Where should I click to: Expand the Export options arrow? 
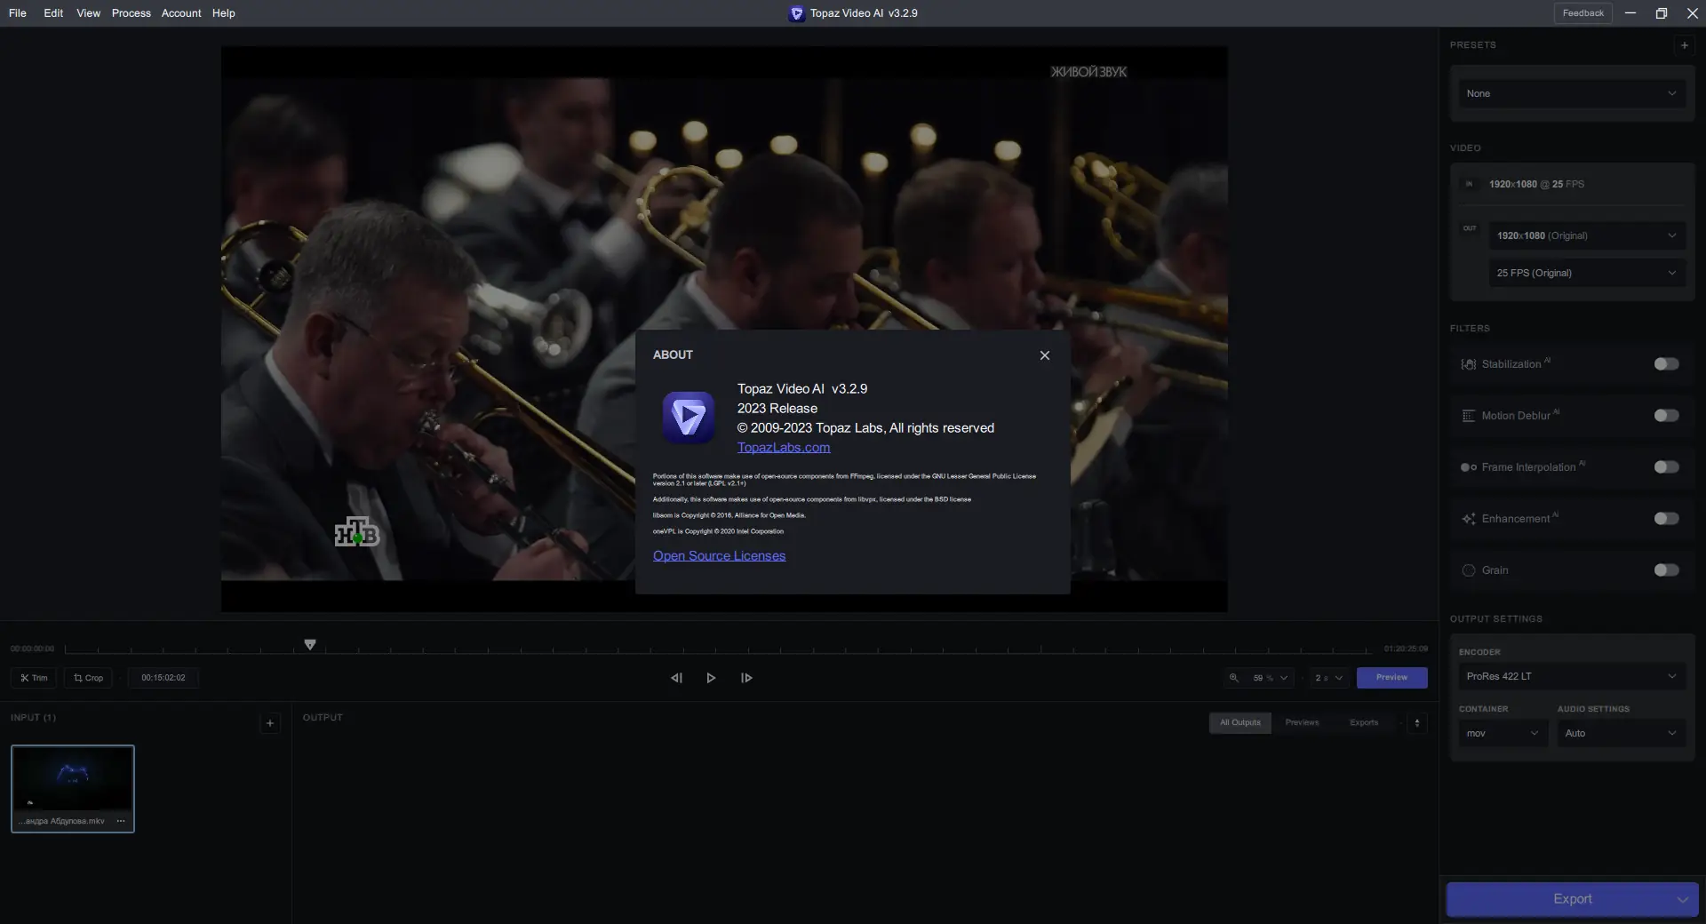1683,899
